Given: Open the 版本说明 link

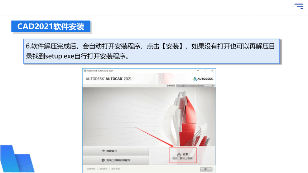Looking at the screenshot, I should (115, 169).
